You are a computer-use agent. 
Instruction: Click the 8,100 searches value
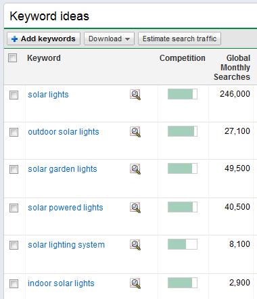pyautogui.click(x=239, y=244)
